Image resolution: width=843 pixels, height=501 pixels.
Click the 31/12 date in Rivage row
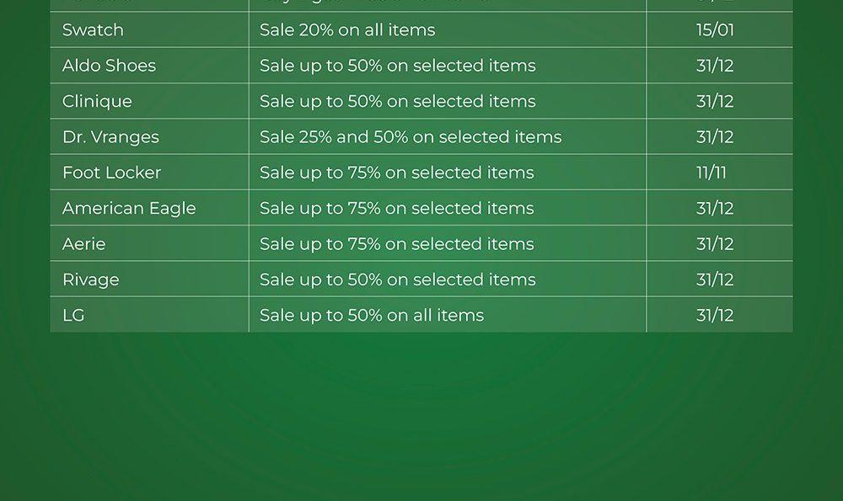point(715,280)
